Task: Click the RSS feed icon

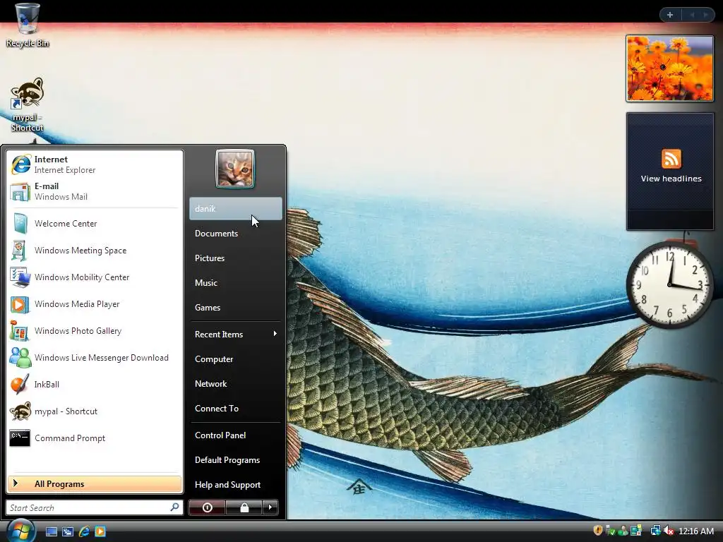Action: click(x=671, y=159)
